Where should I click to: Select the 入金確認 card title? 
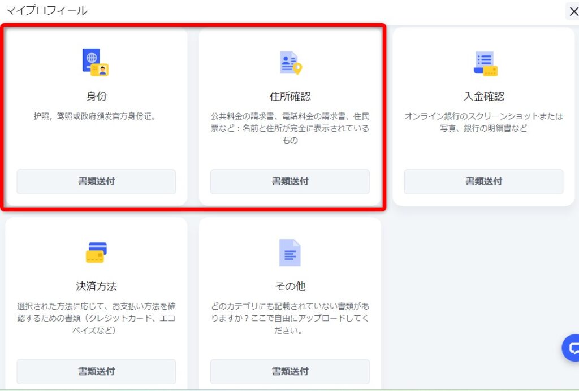pyautogui.click(x=484, y=96)
